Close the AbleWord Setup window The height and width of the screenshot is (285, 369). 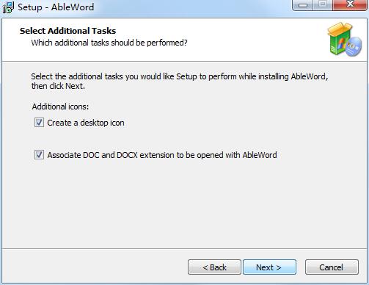(x=350, y=5)
